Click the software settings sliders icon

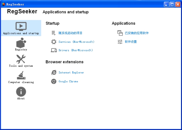pyautogui.click(x=120, y=42)
